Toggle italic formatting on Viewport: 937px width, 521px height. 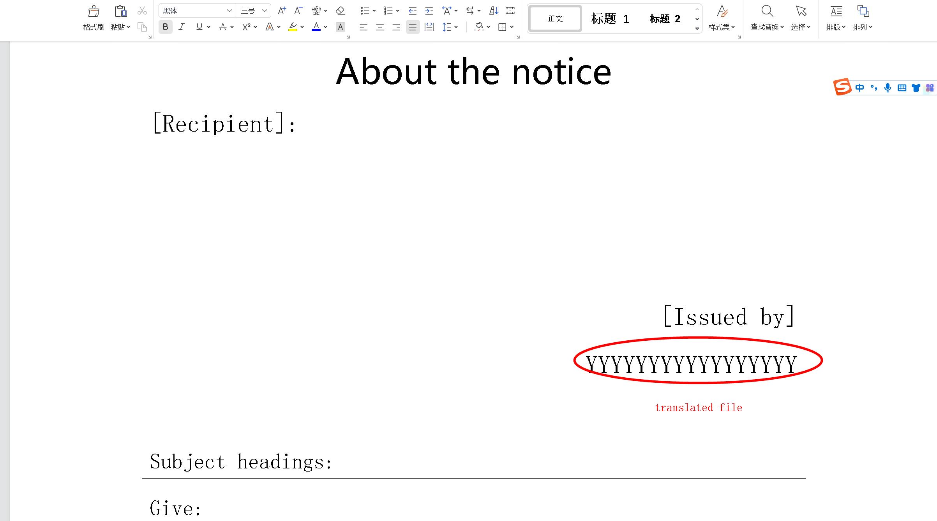click(x=181, y=27)
